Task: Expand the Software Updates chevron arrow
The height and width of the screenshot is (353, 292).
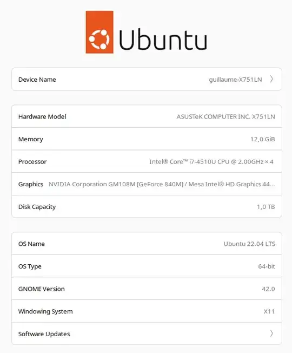Action: (271, 334)
